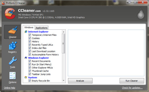
Task: Open the Cleaner section brush icon
Action: 13,30
